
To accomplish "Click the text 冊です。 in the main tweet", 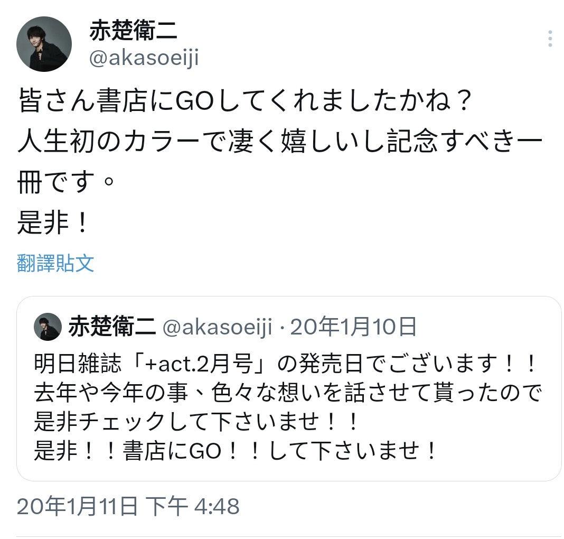I will coord(66,182).
